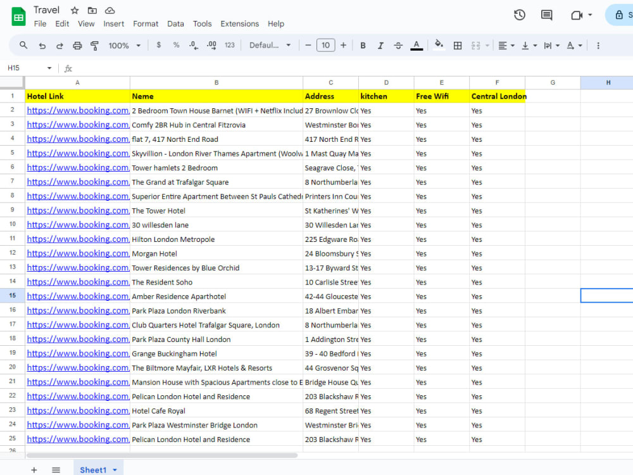Open the zoom 100% dropdown

coord(124,46)
